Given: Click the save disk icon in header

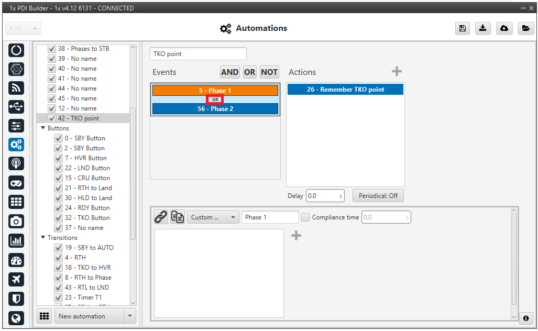Looking at the screenshot, I should 462,28.
